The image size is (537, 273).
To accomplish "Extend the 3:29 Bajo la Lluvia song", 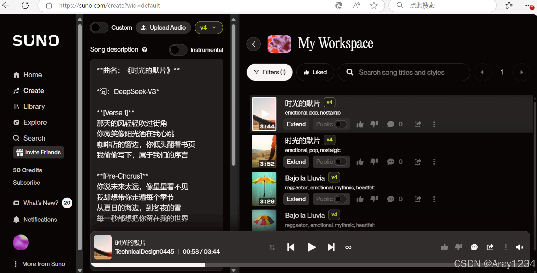I will pos(296,199).
